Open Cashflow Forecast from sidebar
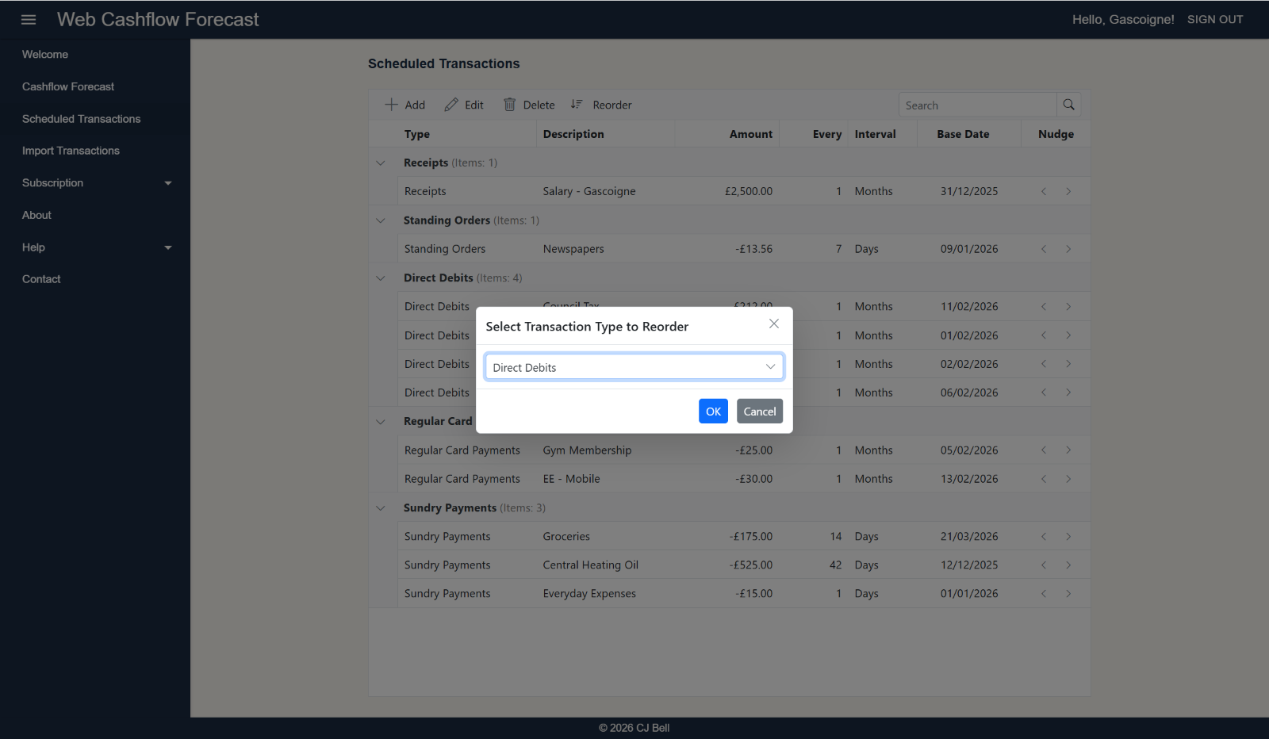Viewport: 1269px width, 739px height. pyautogui.click(x=68, y=86)
